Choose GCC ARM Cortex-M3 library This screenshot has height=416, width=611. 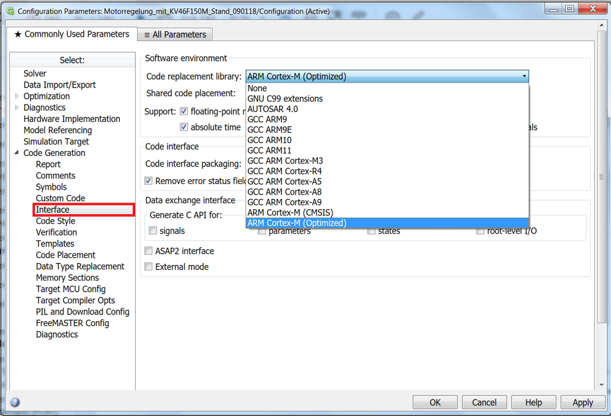pyautogui.click(x=387, y=161)
